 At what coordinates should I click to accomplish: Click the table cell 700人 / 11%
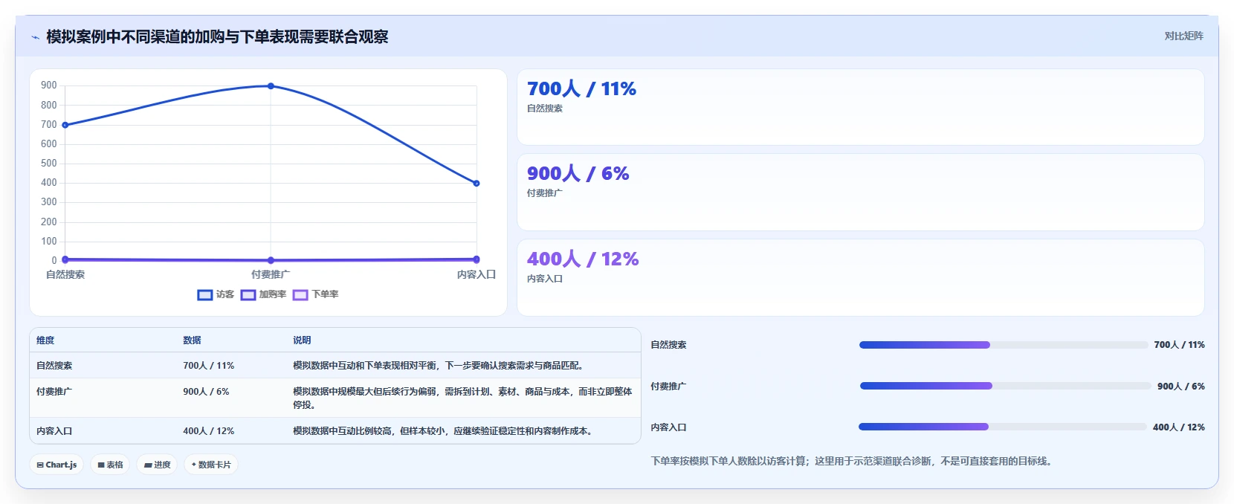point(209,366)
